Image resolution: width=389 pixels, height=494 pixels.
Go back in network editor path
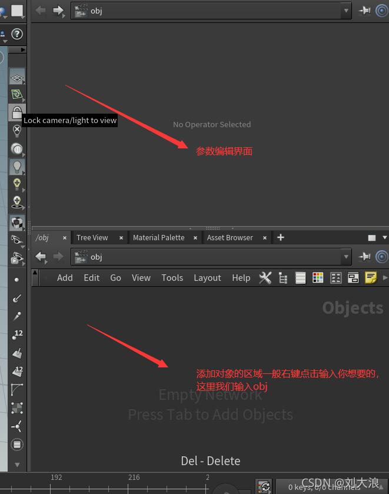coord(41,257)
